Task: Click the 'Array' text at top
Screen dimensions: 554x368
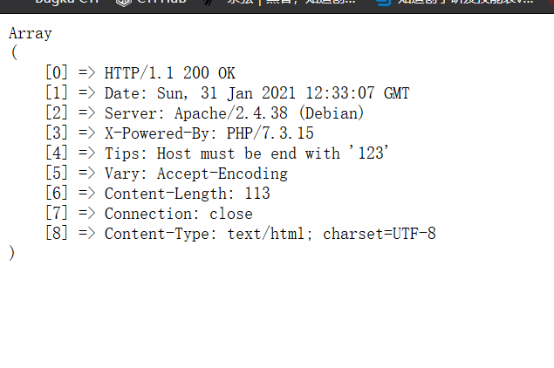Action: click(x=31, y=33)
